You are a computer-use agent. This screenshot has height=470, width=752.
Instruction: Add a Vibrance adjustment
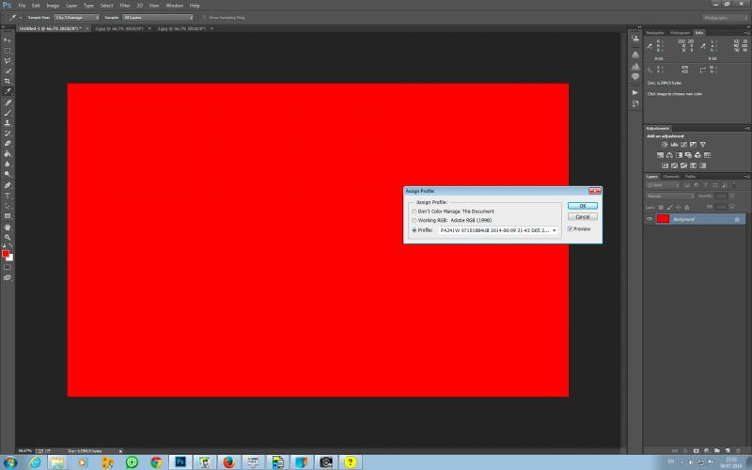pyautogui.click(x=702, y=145)
